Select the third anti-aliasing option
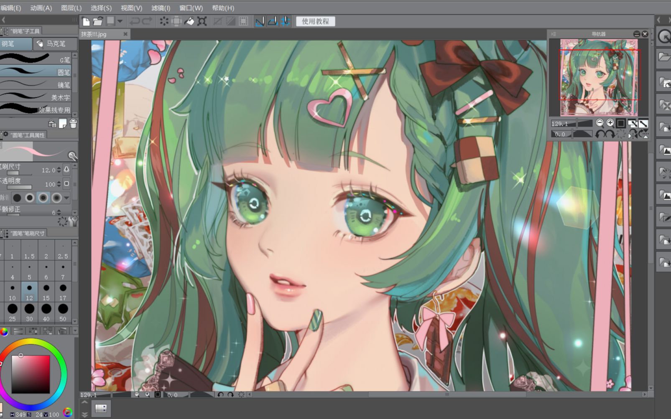This screenshot has width=671, height=419. [43, 197]
